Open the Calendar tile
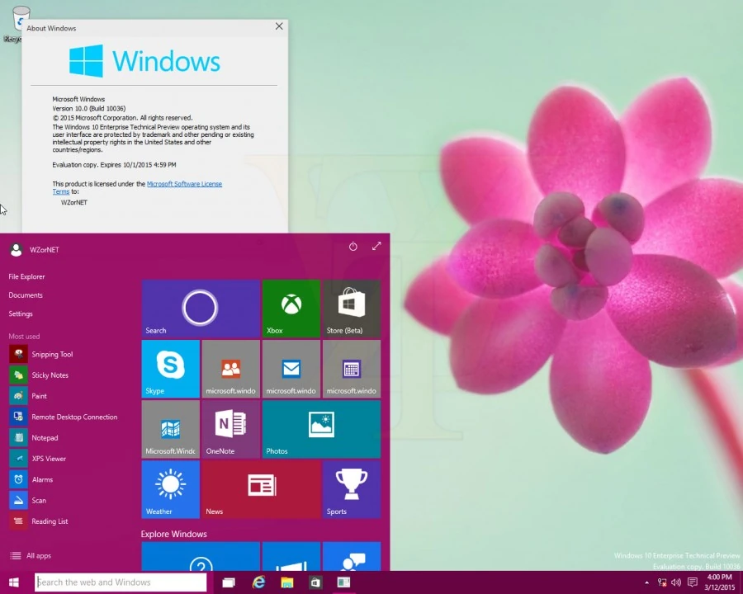 351,369
